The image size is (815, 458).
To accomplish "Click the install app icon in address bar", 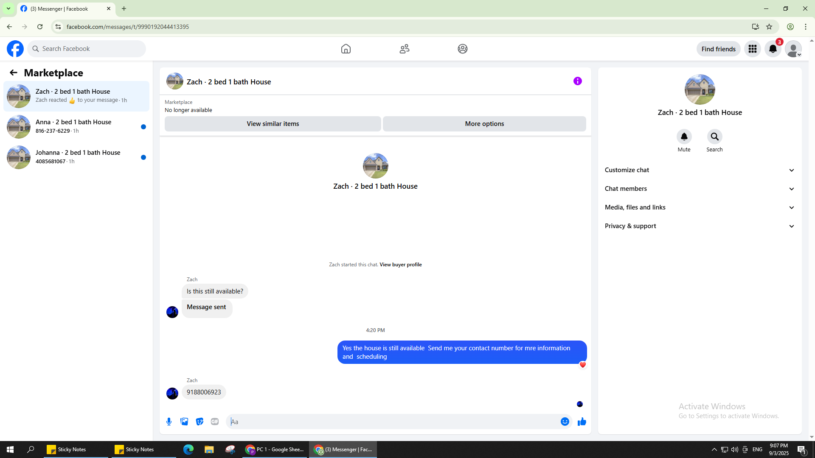I will point(756,27).
